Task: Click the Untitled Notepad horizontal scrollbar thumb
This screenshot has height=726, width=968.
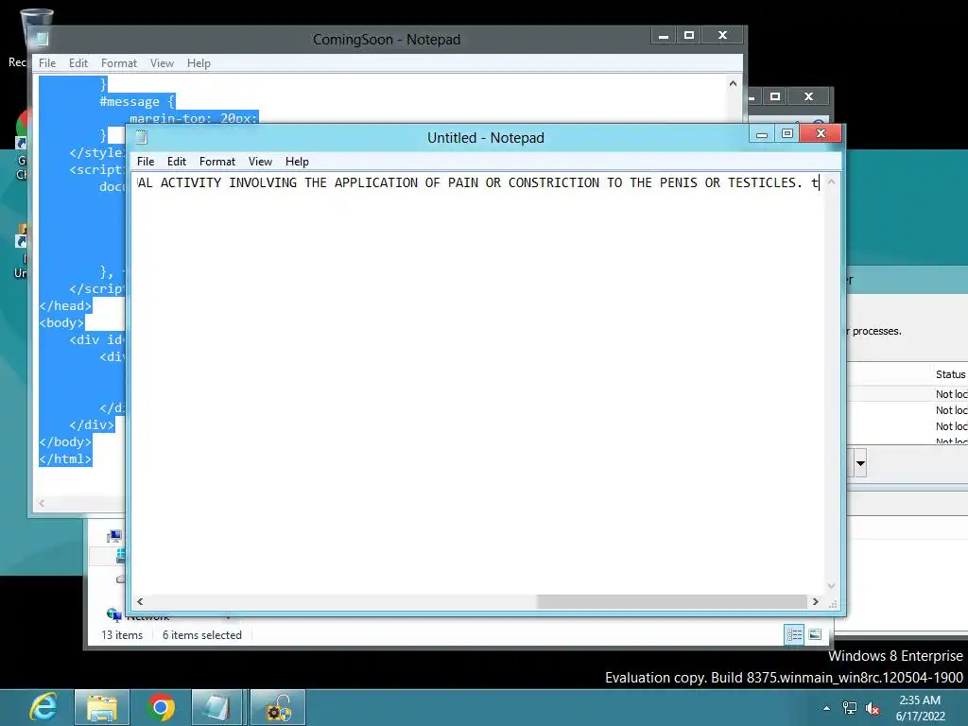Action: click(x=672, y=601)
